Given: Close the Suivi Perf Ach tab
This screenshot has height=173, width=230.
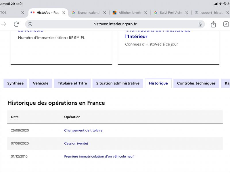Looking at the screenshot, I should pos(187,13).
